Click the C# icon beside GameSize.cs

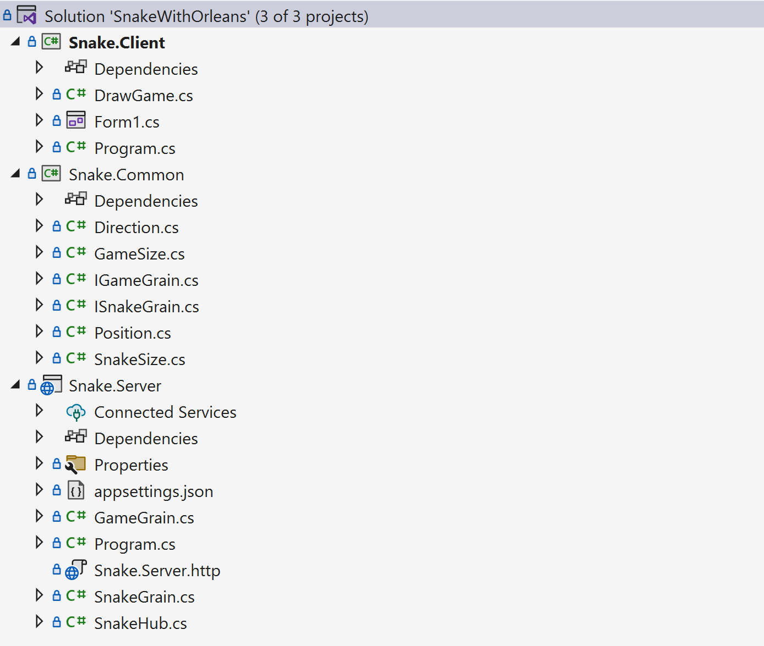coord(76,252)
